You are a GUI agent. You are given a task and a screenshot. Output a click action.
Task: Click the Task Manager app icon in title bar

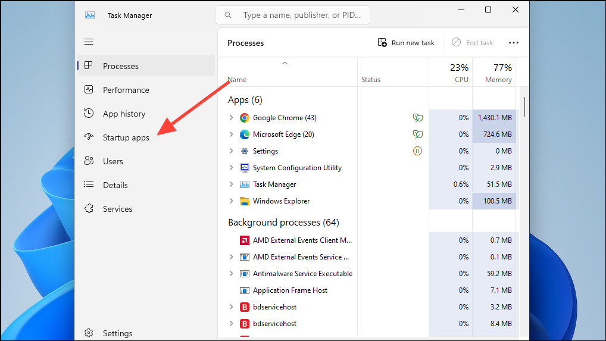(90, 15)
